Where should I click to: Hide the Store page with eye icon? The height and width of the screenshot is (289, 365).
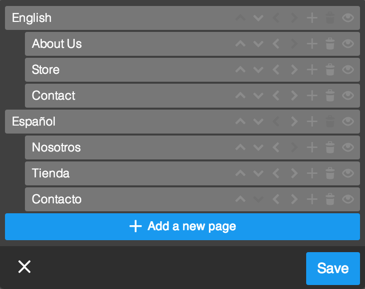pos(348,70)
